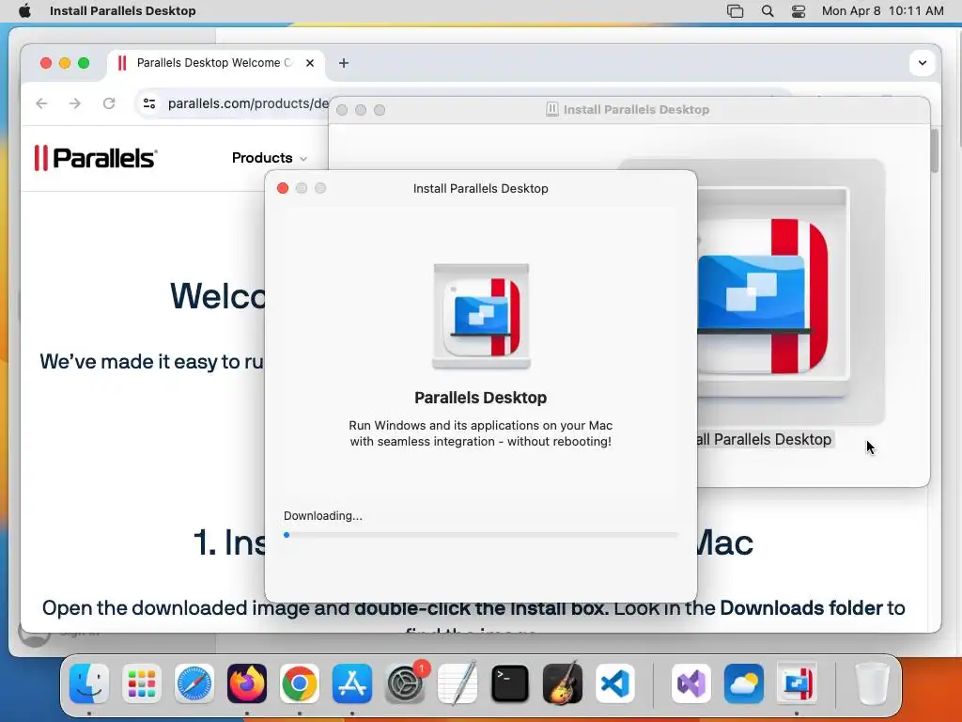Click Parallels Desktop icon in the installer dialog

pyautogui.click(x=481, y=316)
